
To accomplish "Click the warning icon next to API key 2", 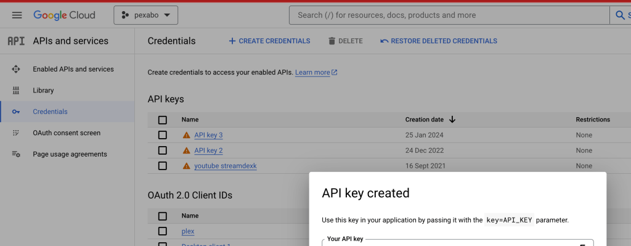I will point(186,150).
